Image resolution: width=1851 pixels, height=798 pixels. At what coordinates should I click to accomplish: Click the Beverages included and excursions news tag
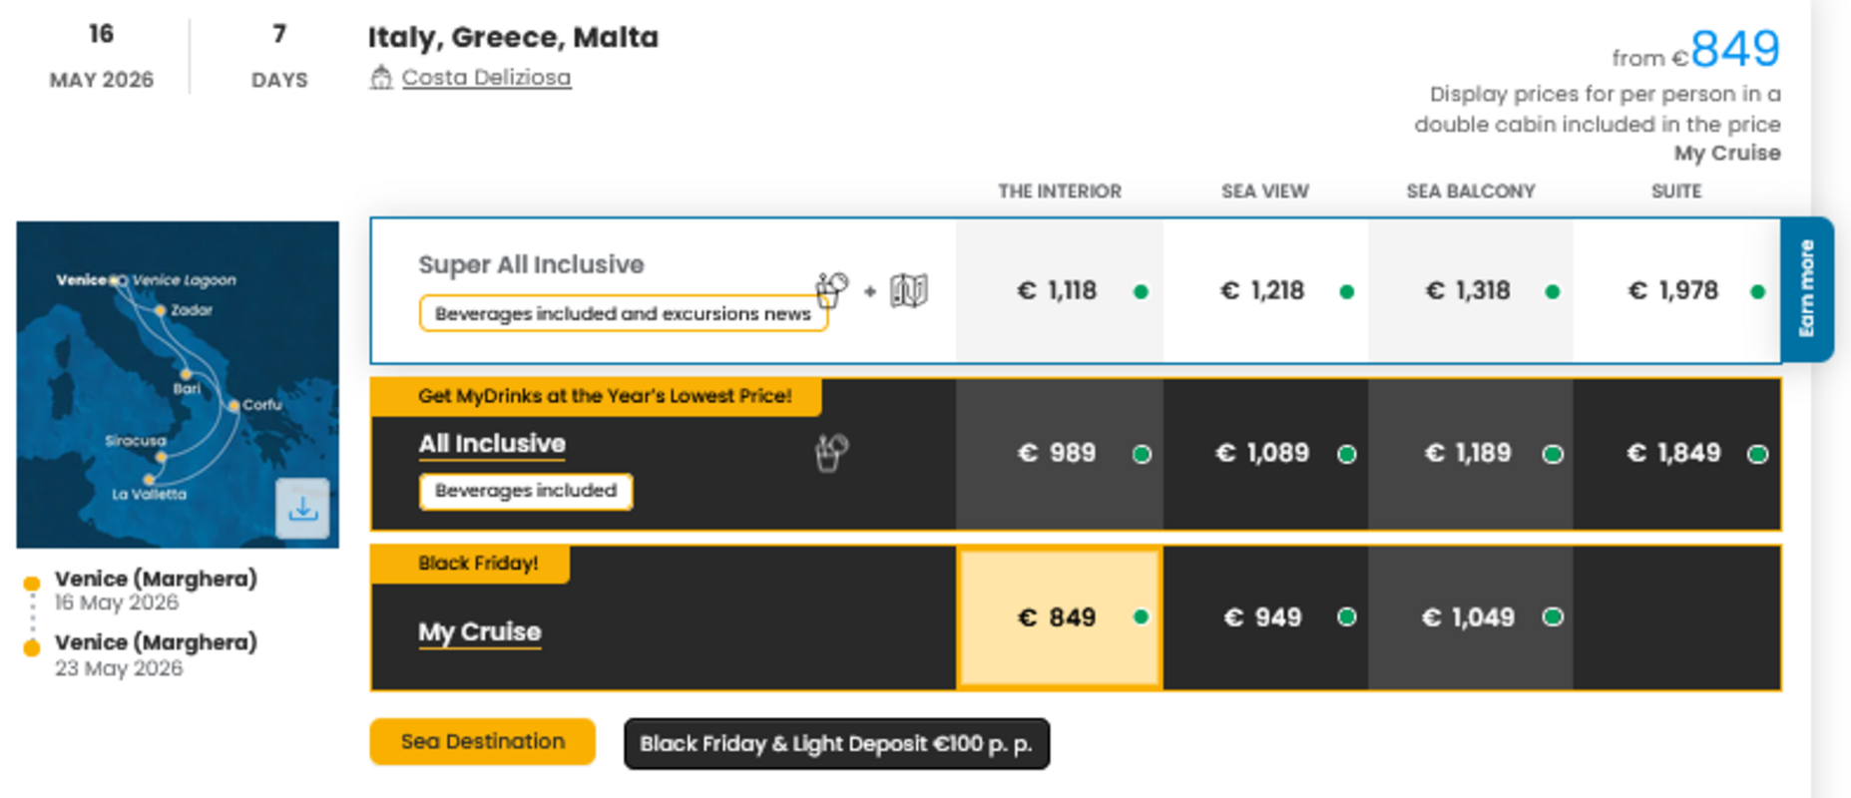tap(622, 314)
